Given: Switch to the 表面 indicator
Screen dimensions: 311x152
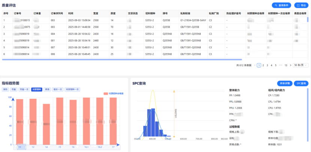Looking at the screenshot, I should 47,89.
